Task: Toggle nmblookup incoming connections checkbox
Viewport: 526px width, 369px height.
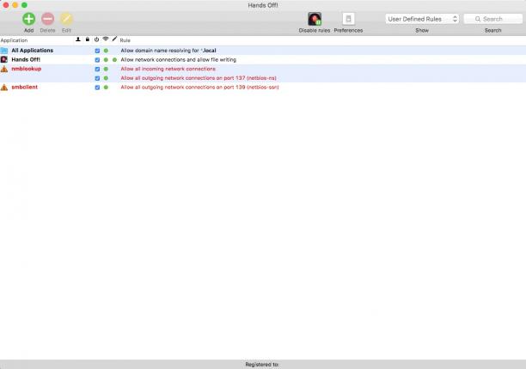Action: click(x=97, y=69)
